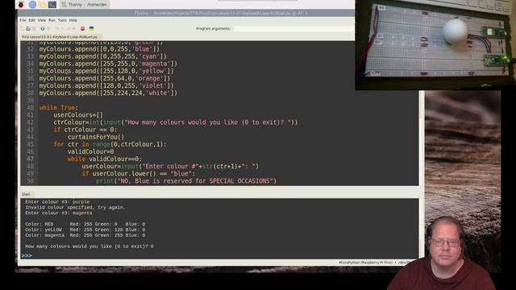The height and width of the screenshot is (290, 516).
Task: Select the Thonny taskbar window button
Action: [x=85, y=4]
